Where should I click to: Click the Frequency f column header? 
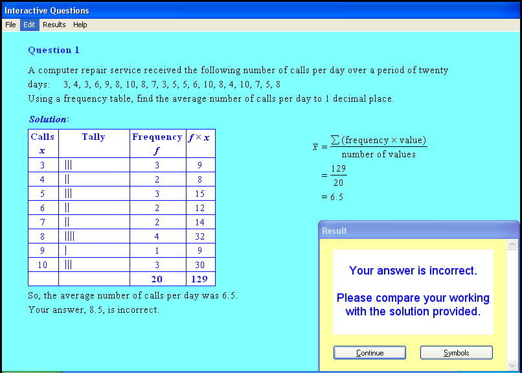(157, 143)
